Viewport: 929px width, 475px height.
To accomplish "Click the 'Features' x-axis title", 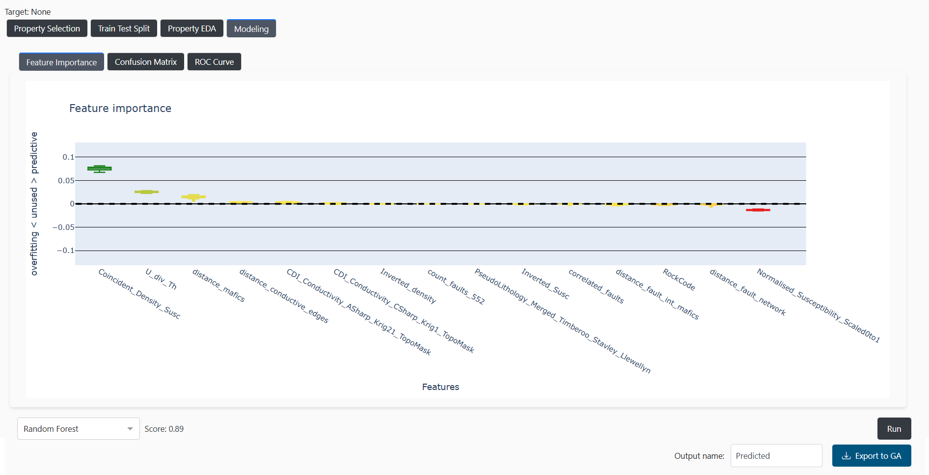I will [440, 387].
